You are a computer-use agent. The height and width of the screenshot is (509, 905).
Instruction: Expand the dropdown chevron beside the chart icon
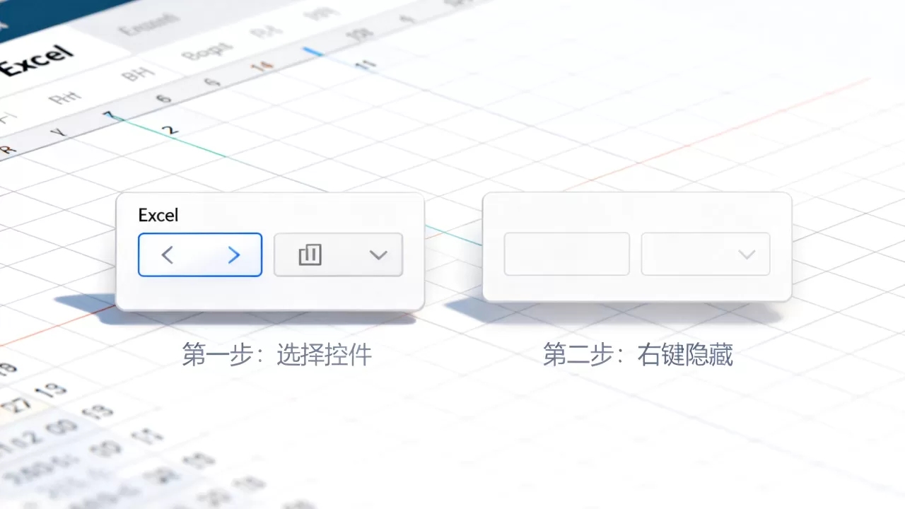[379, 255]
